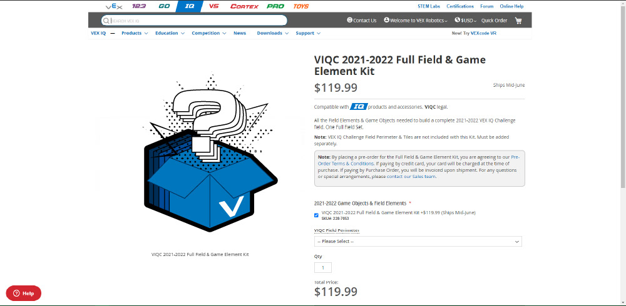The width and height of the screenshot is (626, 306).
Task: Expand Welcome to VEX Robotics account menu
Action: [416, 21]
